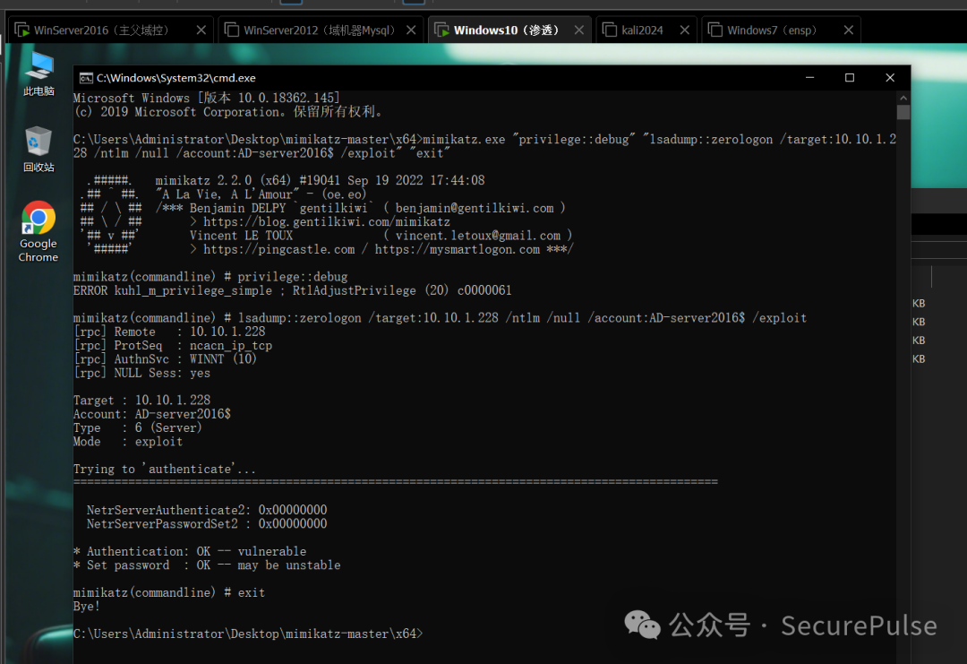The width and height of the screenshot is (967, 664).
Task: Select the Google Chrome desktop shortcut
Action: coord(39,232)
